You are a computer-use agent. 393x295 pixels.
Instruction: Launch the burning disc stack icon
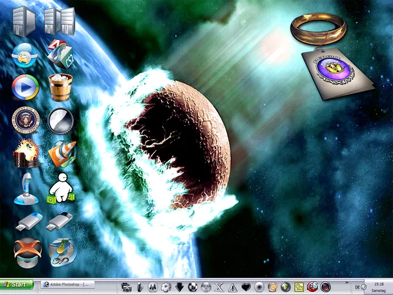coord(26,154)
